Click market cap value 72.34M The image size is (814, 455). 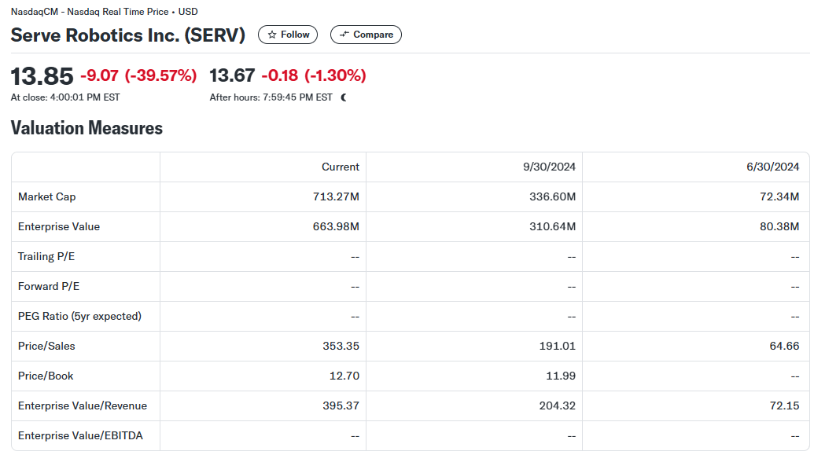click(779, 197)
